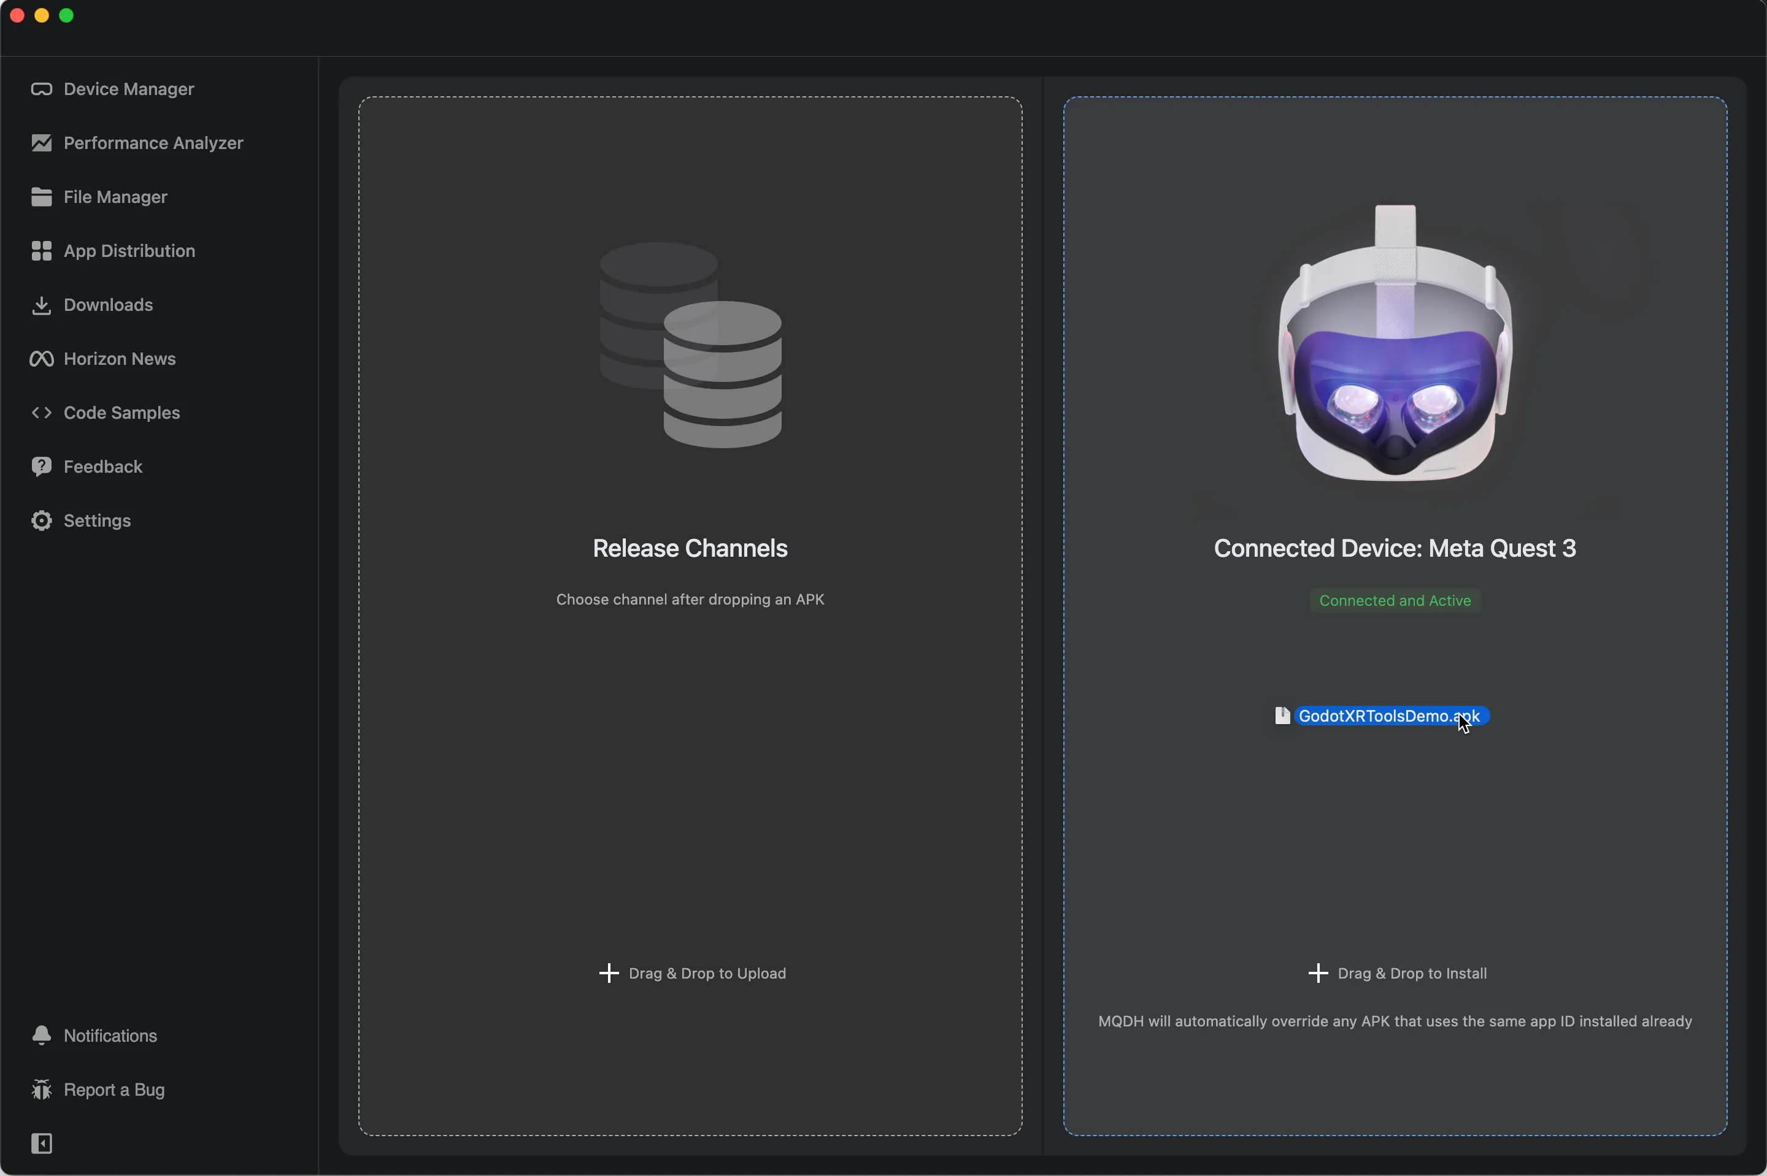Click the App Distribution grid icon

coord(41,251)
